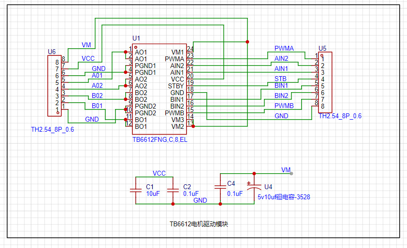Click the VM label at top right of capacitors
Image resolution: width=407 pixels, height=248 pixels.
(286, 170)
